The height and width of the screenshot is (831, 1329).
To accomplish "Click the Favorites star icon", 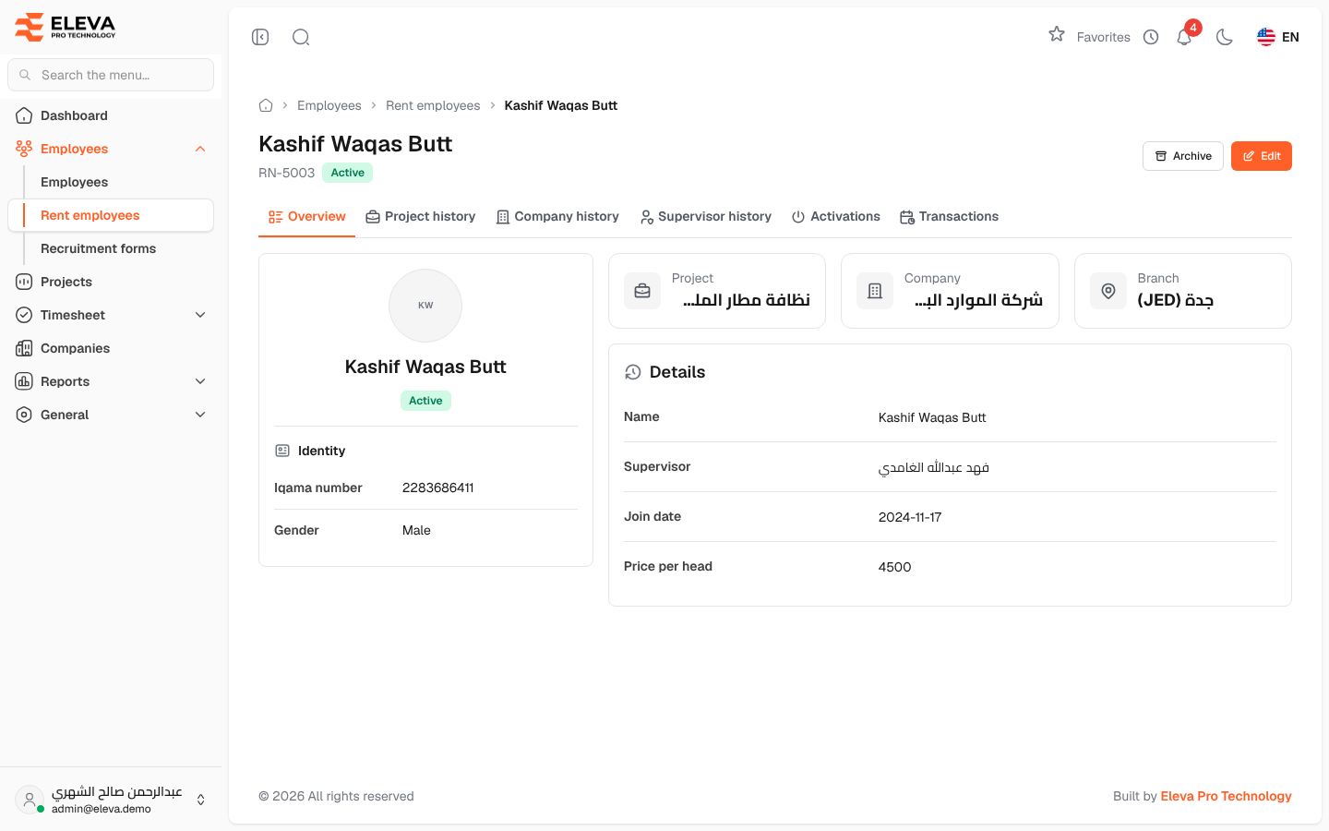I will coord(1057,35).
